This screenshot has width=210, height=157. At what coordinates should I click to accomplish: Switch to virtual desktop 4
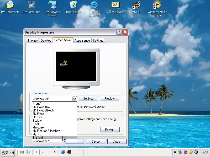(55, 152)
